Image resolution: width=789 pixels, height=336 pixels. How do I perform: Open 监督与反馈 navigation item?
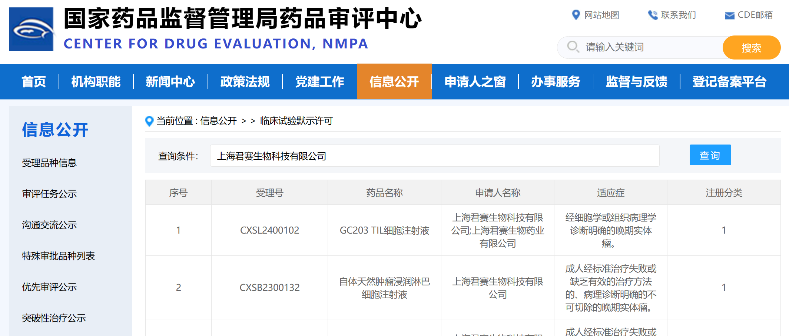[x=637, y=82]
